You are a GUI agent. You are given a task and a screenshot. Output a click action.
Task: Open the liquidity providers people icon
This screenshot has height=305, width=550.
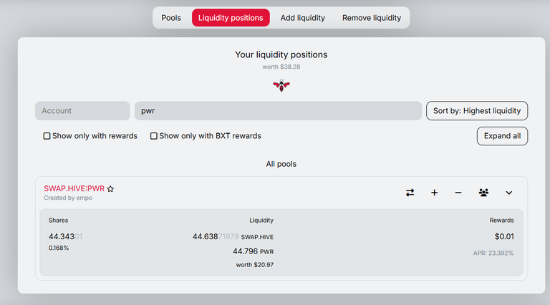tap(483, 193)
